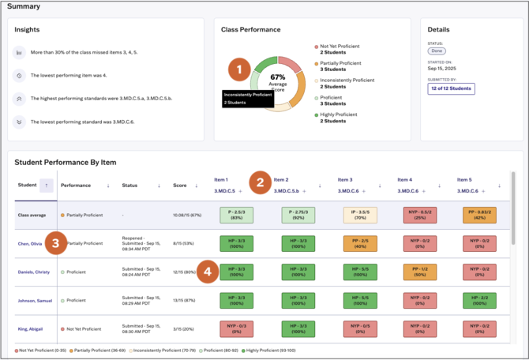The width and height of the screenshot is (529, 360).
Task: Open Item 2 column header link
Action: [281, 180]
